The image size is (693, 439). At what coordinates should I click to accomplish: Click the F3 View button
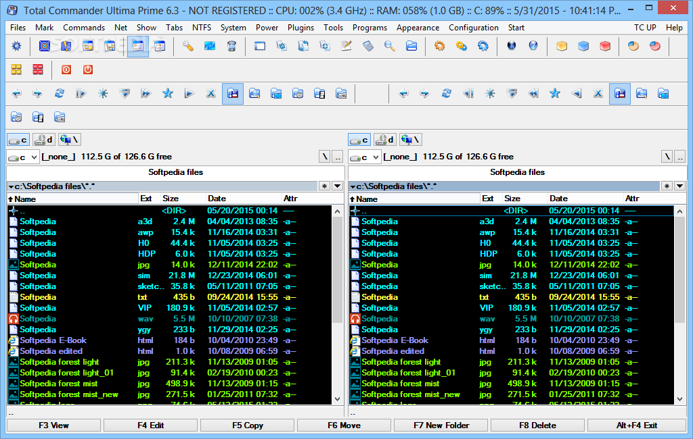pyautogui.click(x=54, y=425)
